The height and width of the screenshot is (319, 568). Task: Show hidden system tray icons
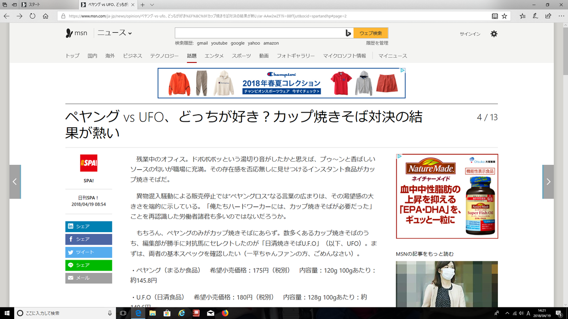pyautogui.click(x=507, y=313)
